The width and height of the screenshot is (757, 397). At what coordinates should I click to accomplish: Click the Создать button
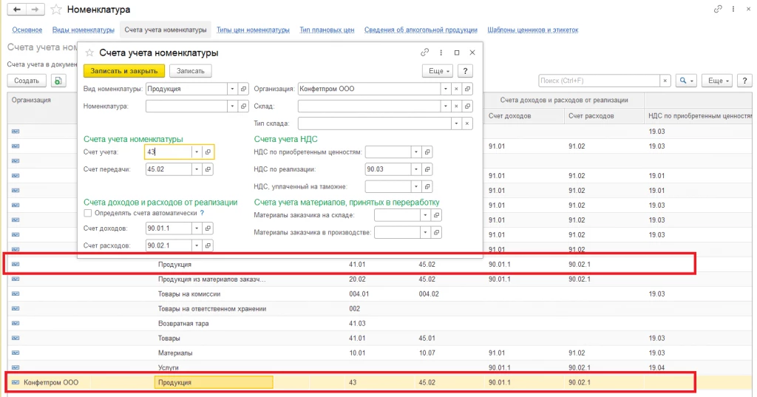tap(27, 81)
